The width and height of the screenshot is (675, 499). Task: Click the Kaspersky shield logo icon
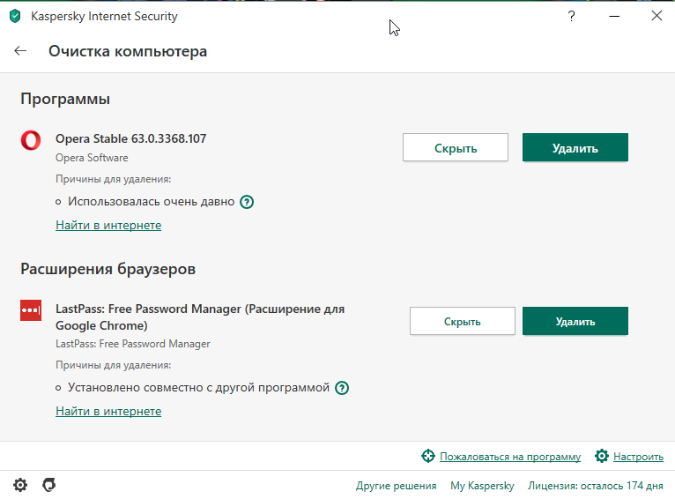[x=15, y=17]
